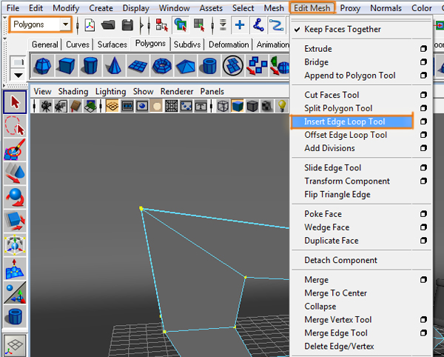The image size is (444, 357).
Task: Open the Polygons menu set dropdown
Action: tap(66, 24)
